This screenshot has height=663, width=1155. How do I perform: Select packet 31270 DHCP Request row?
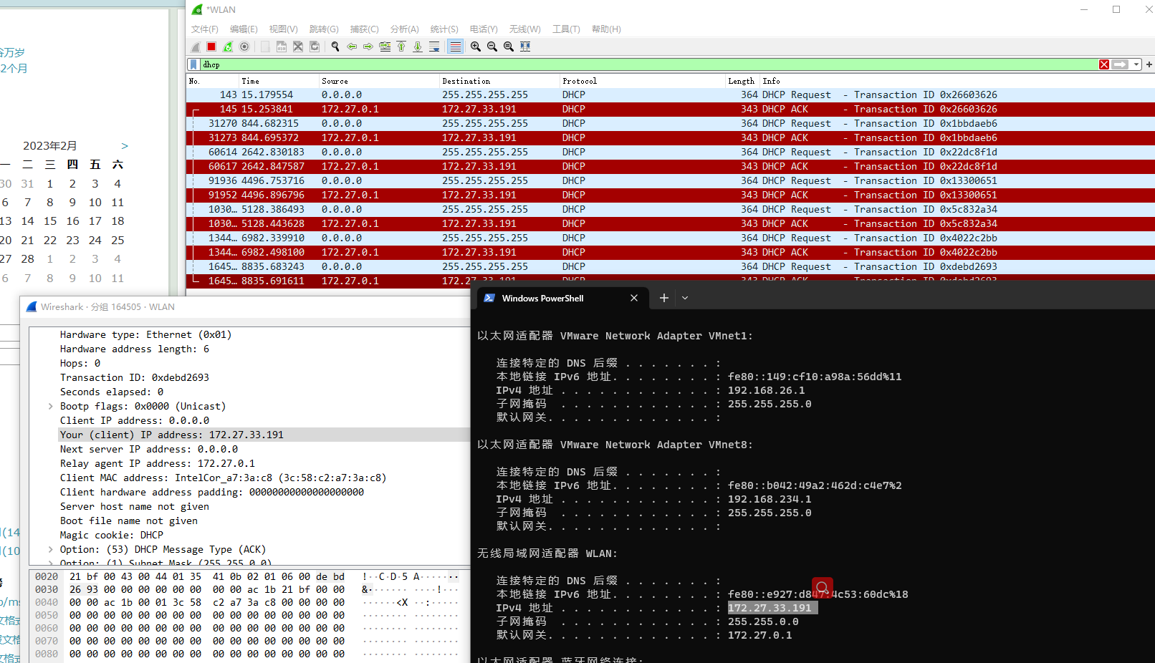point(671,123)
